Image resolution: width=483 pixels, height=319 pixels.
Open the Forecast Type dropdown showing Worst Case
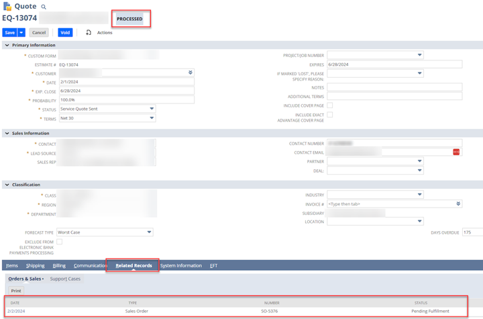click(105, 232)
